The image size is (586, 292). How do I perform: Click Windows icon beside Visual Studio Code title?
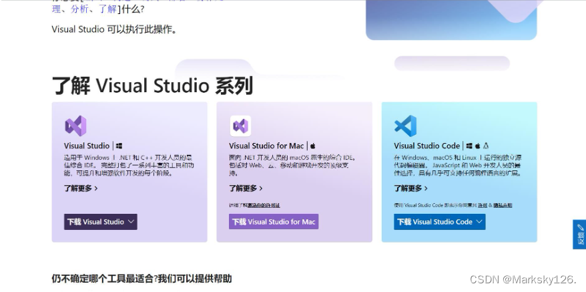point(469,146)
